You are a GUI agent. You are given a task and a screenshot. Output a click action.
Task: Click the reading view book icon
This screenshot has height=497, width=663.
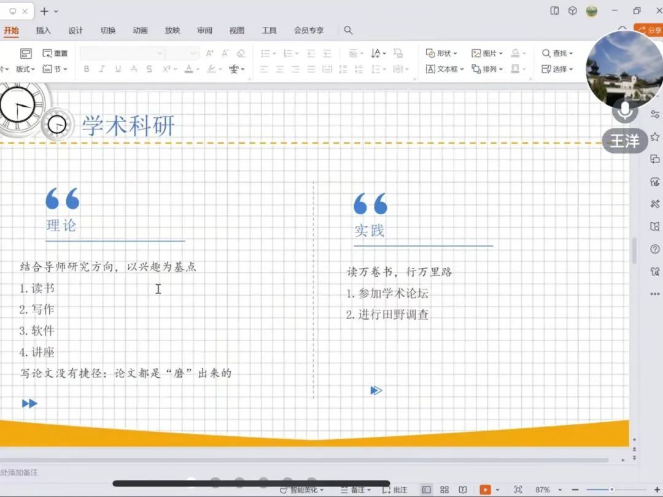pos(462,490)
